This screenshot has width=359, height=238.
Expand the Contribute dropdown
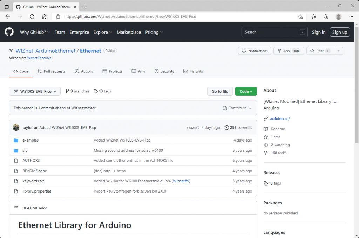tap(237, 108)
